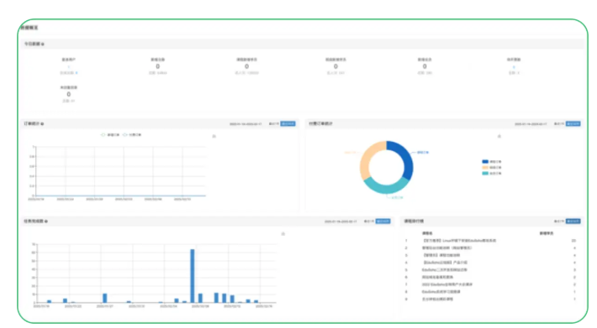
Task: Click info icon beside 任务完成数 title
Action: pyautogui.click(x=46, y=221)
